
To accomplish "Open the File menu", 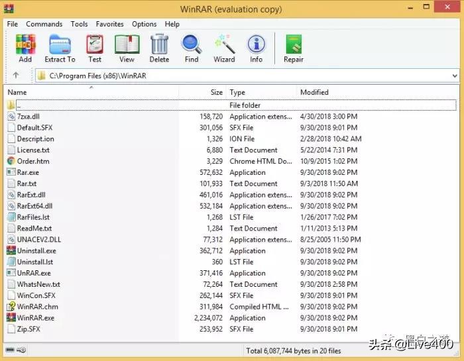I will [13, 24].
